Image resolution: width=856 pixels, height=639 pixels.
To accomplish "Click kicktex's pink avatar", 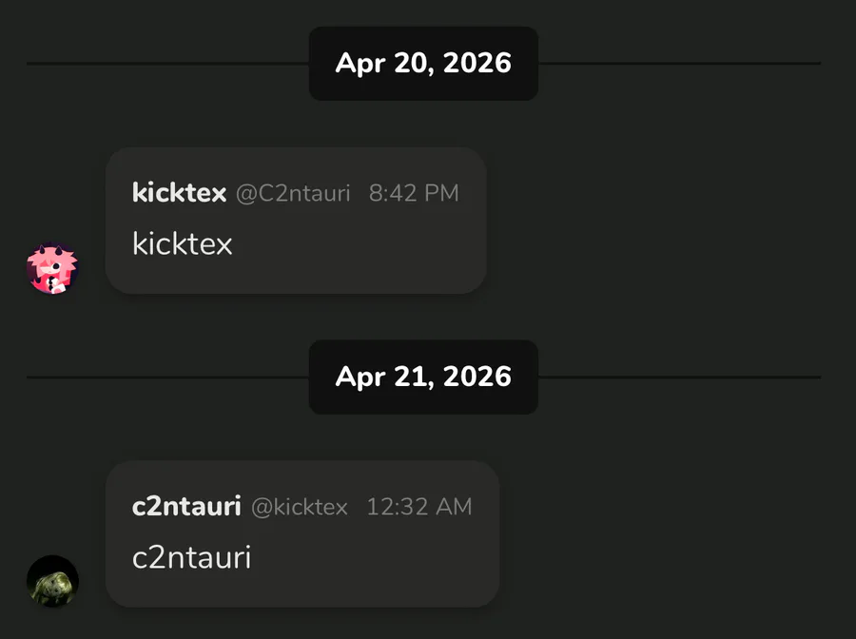I will (x=52, y=269).
